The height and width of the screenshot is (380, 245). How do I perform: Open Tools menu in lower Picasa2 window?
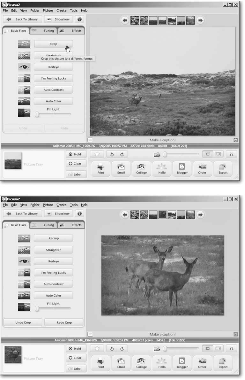coord(74,205)
